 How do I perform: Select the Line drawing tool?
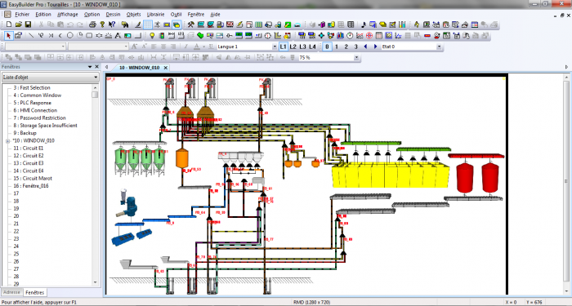31,35
